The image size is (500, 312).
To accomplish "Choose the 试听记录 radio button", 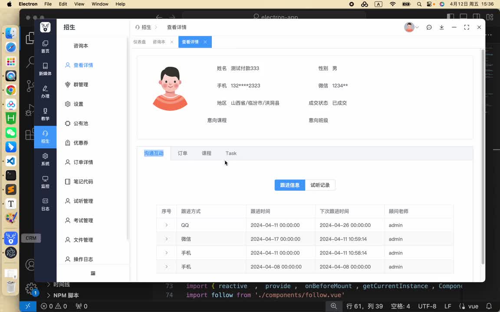I will pos(320,185).
